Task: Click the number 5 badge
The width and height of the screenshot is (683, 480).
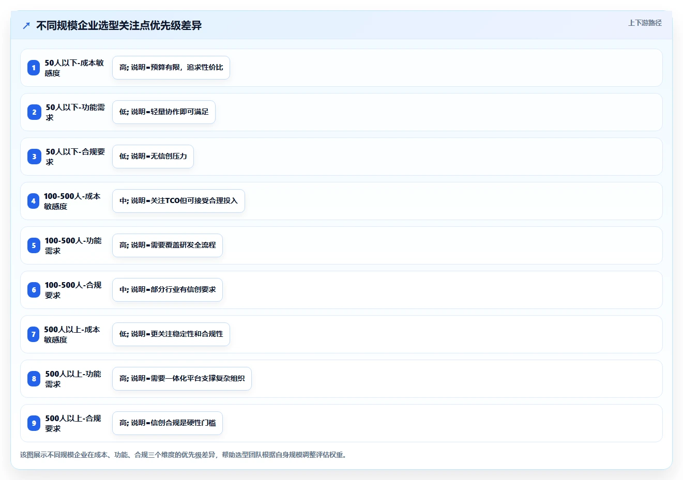Action: tap(34, 245)
